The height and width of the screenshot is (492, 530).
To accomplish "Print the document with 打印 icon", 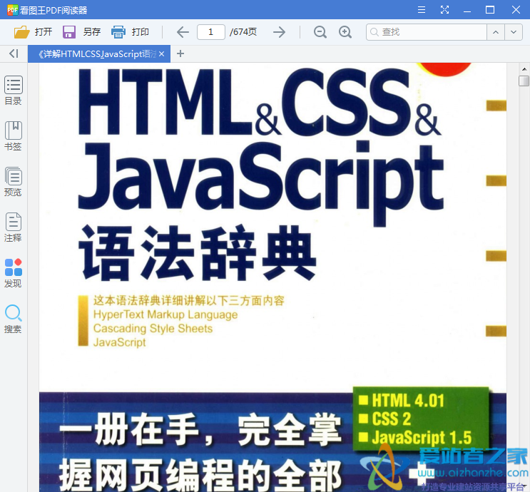I will point(118,32).
